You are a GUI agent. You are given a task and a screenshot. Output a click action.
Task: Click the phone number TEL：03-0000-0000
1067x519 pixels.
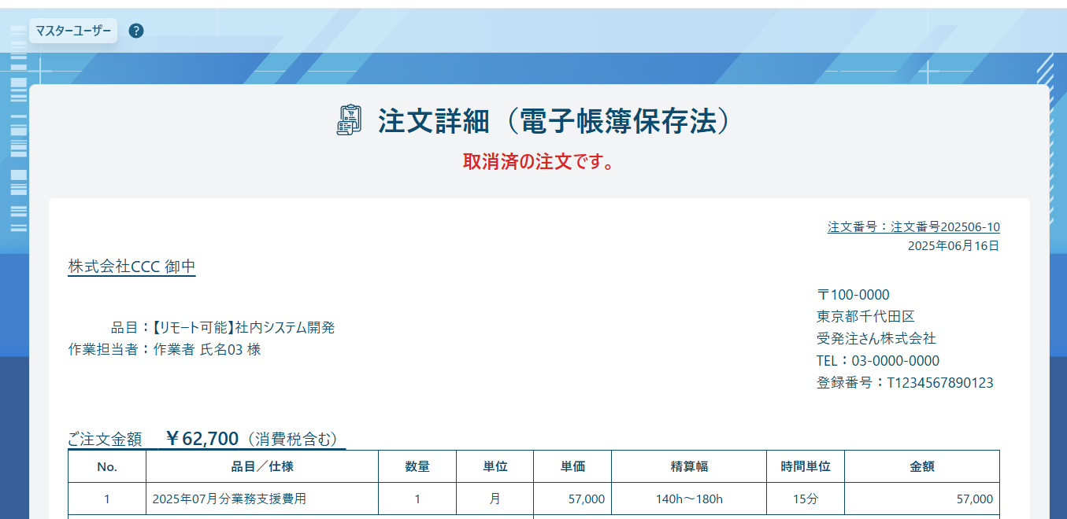(x=878, y=361)
